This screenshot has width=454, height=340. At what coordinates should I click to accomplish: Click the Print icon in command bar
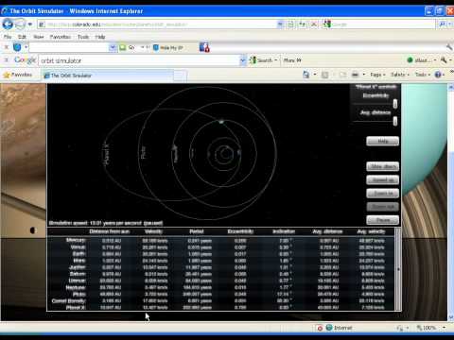(356, 75)
